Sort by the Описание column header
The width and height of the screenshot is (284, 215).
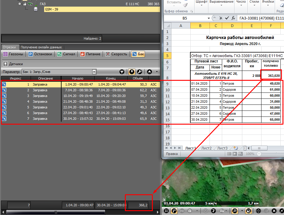tap(46, 78)
